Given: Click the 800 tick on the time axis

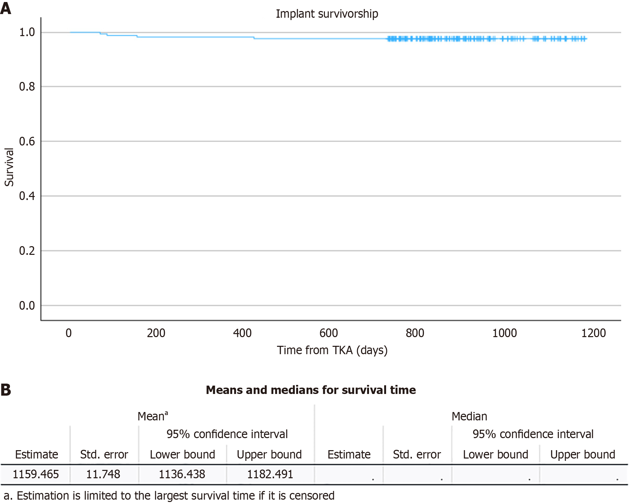Looking at the screenshot, I should point(415,333).
